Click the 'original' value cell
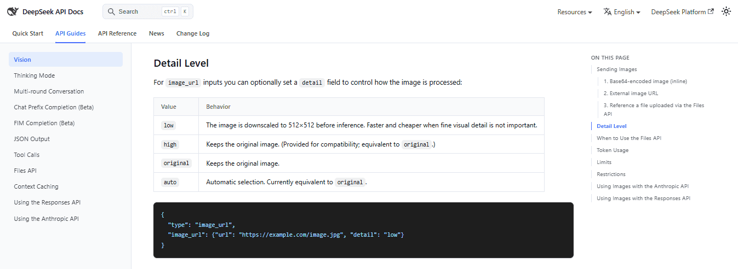This screenshot has width=738, height=269. [x=176, y=163]
